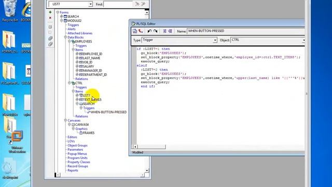Expand the SALARY item node
Image resolution: width=332 pixels, height=187 pixels.
click(x=77, y=66)
